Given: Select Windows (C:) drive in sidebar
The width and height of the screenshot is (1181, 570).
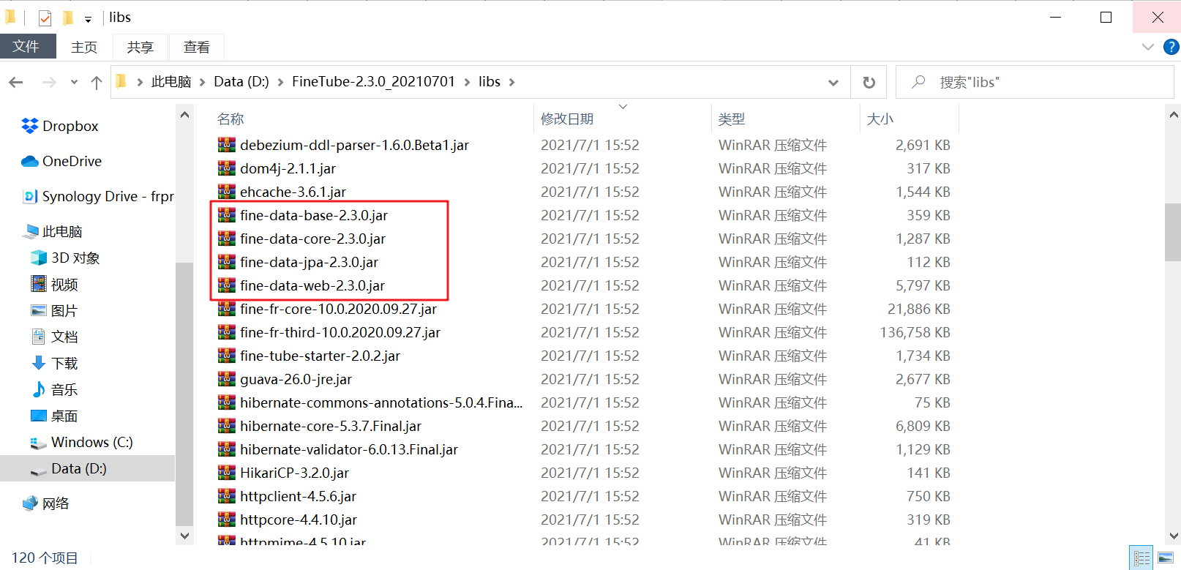Looking at the screenshot, I should click(x=82, y=442).
